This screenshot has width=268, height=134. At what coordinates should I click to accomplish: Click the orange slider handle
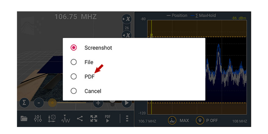(x=52, y=103)
